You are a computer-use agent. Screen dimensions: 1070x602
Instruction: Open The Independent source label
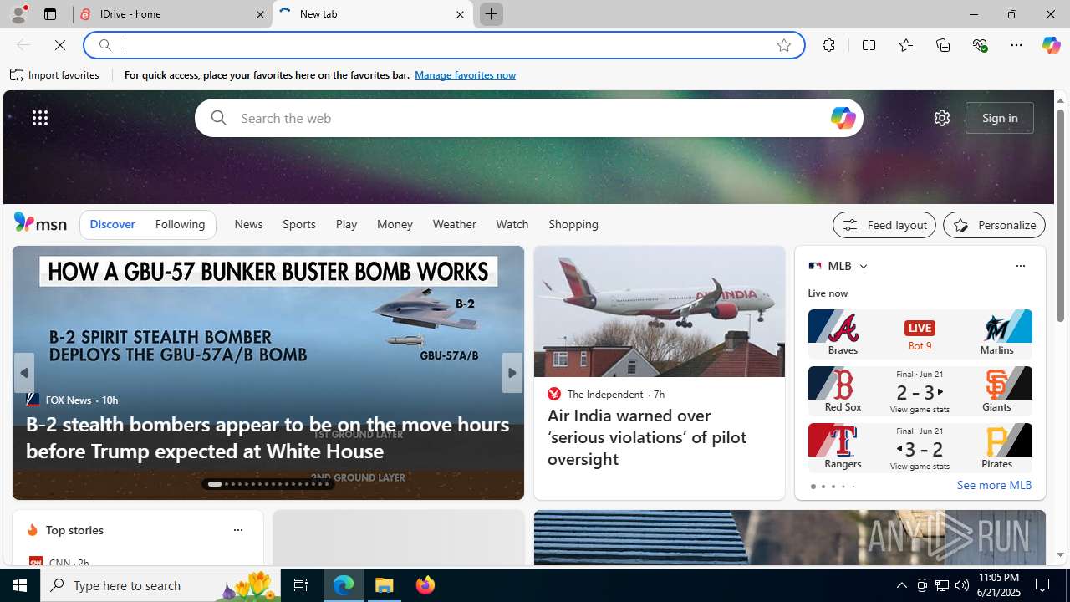(605, 394)
